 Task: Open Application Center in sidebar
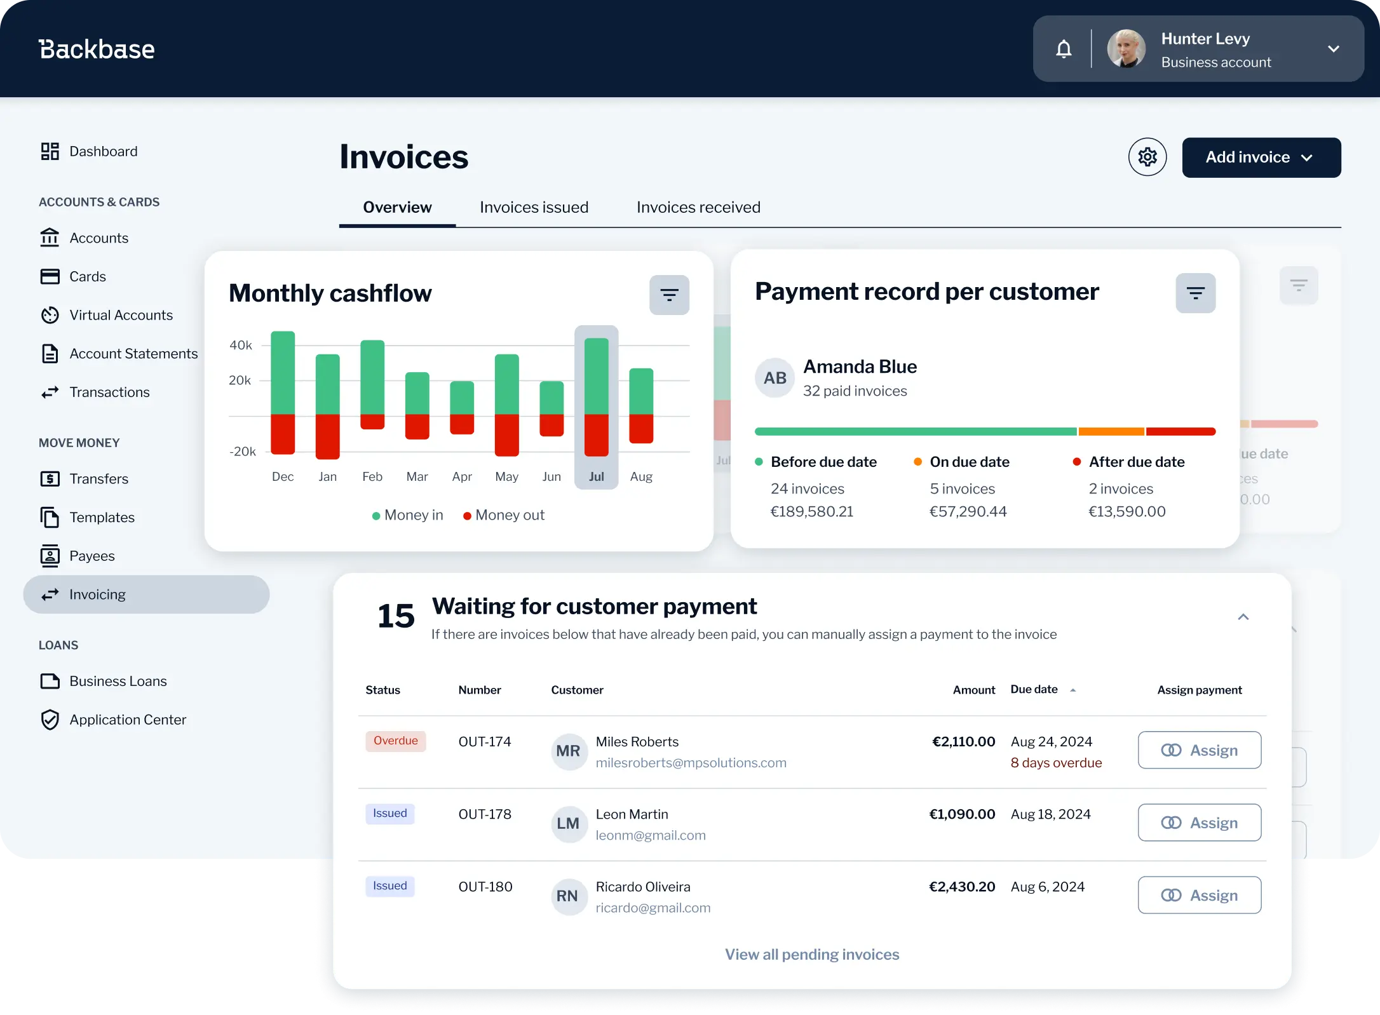pyautogui.click(x=127, y=720)
